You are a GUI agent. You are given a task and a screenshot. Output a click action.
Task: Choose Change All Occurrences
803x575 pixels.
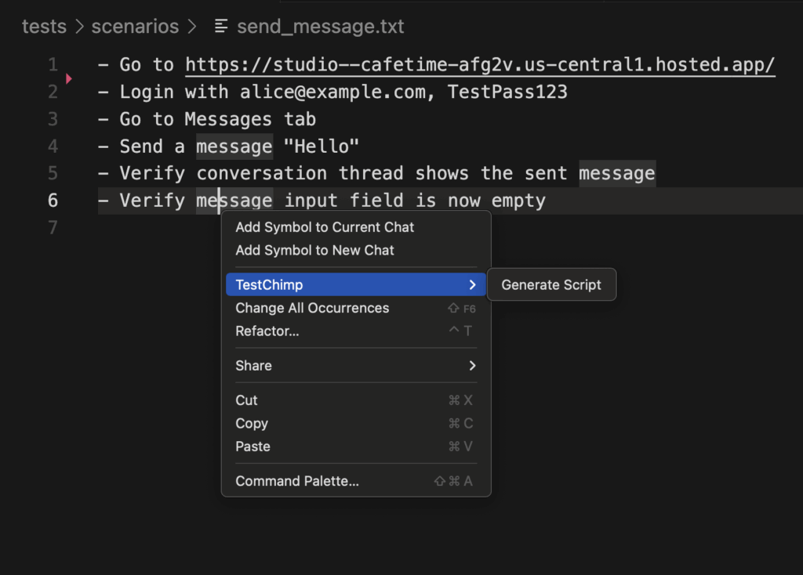click(x=312, y=308)
